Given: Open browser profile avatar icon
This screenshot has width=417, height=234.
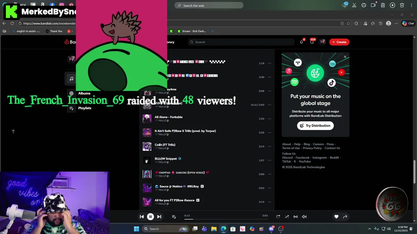Looking at the screenshot, I should pos(388,23).
